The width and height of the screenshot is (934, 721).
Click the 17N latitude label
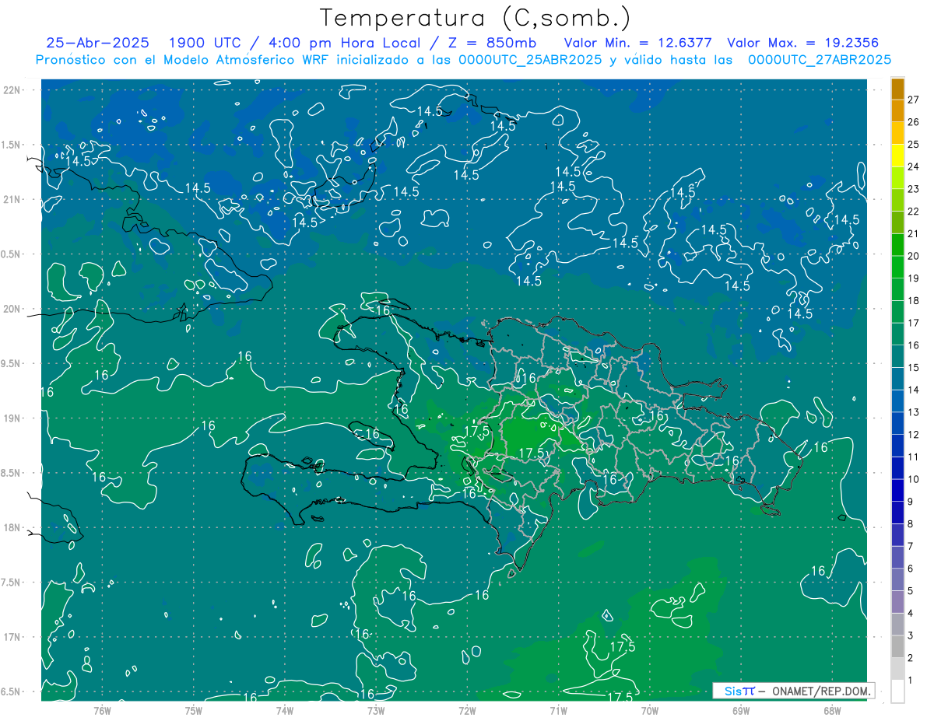coord(12,637)
